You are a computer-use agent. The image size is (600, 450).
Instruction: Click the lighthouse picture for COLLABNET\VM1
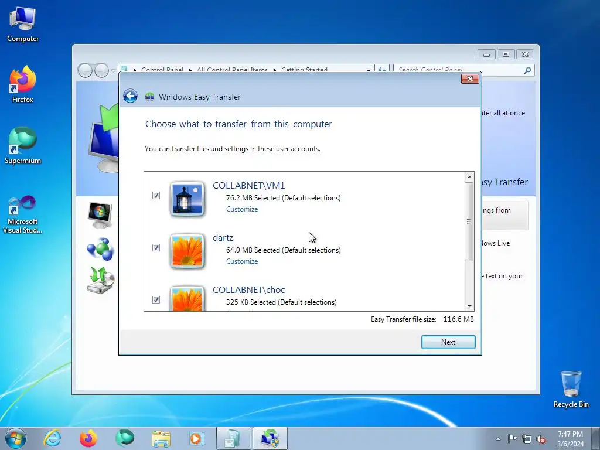[187, 199]
